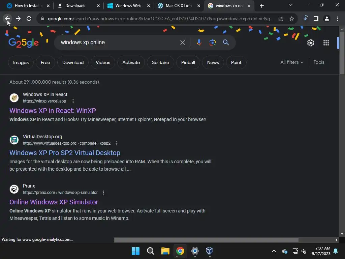Open the Chrome downloads indicator

click(305, 18)
